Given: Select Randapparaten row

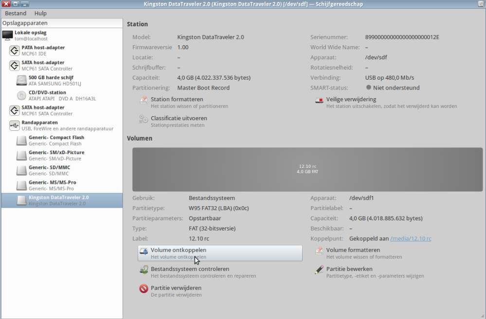Looking at the screenshot, I should point(62,125).
